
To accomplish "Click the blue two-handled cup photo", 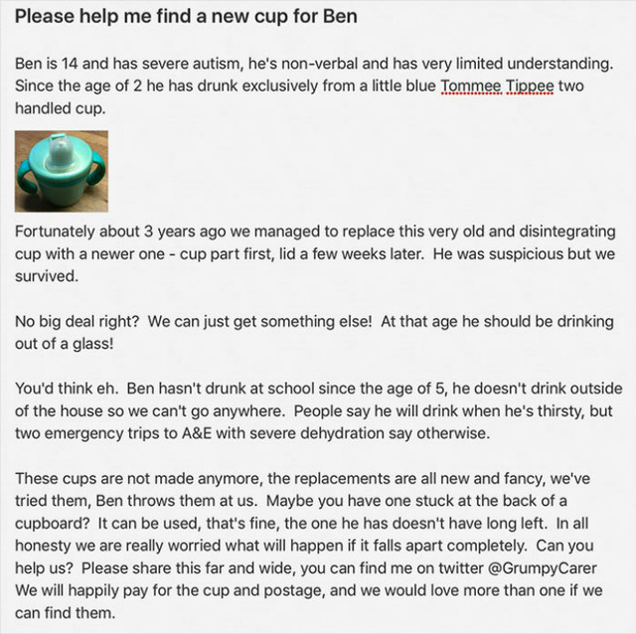I will click(x=62, y=171).
